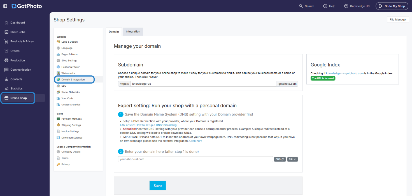This screenshot has width=412, height=196.
Task: Save the domain settings
Action: 158,186
